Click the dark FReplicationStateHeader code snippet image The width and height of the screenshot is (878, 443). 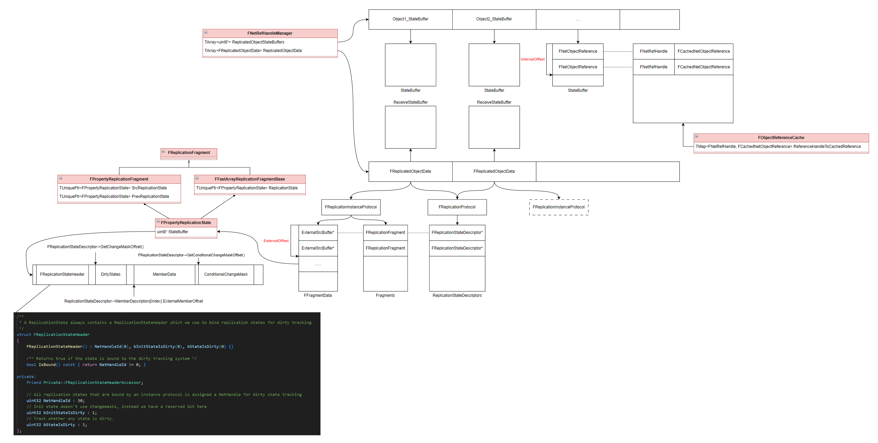click(167, 373)
